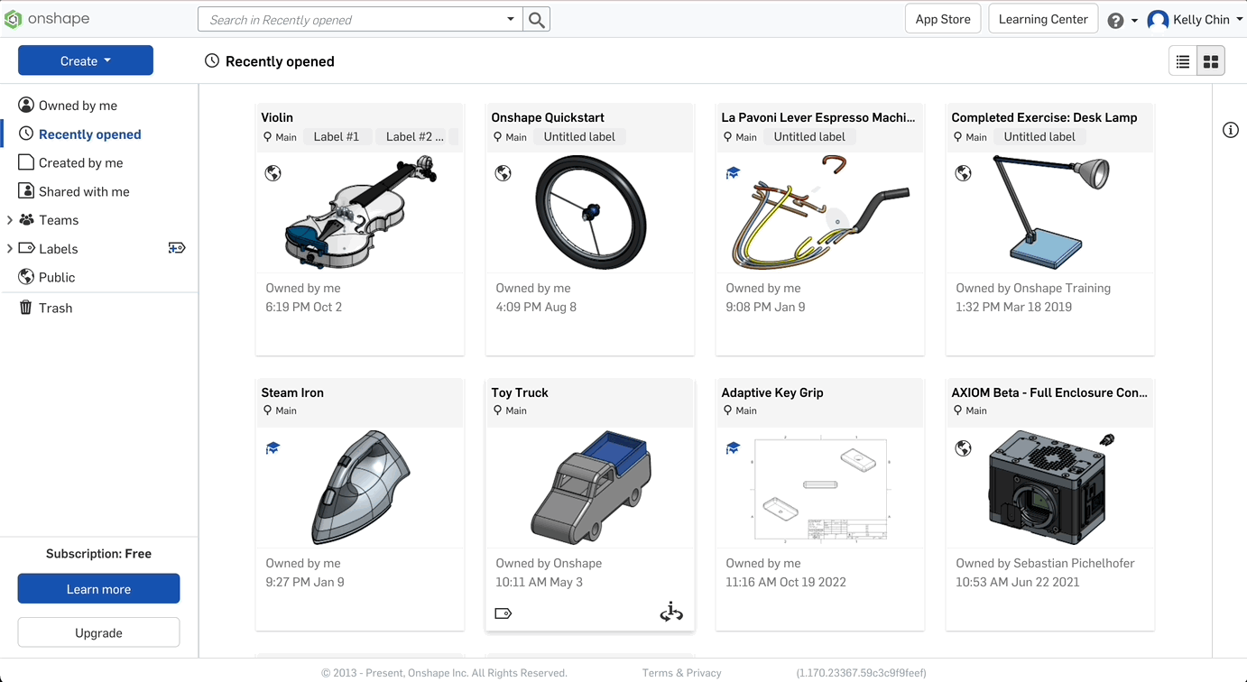
Task: Click the Adaptive Key Grip title
Action: 772,392
